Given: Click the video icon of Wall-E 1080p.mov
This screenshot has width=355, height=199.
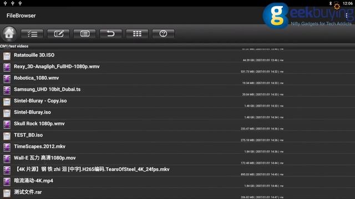Looking at the screenshot, I should point(7,159).
